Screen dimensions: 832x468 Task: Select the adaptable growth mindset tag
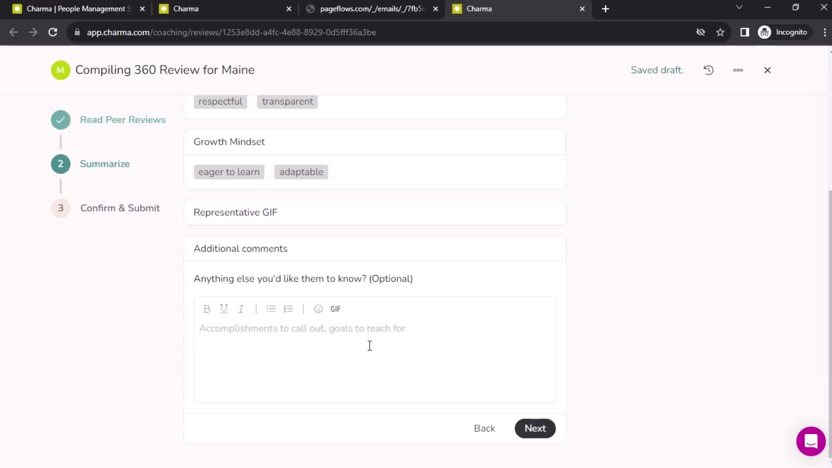point(302,172)
